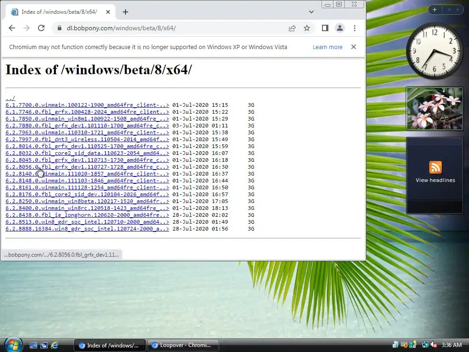Open the 6.2.8400.0.winmain_win8rc link
Viewport: 469px width, 352px height.
87,209
